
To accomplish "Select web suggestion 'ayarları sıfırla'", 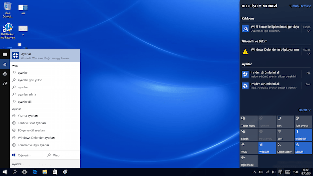I will [45, 94].
